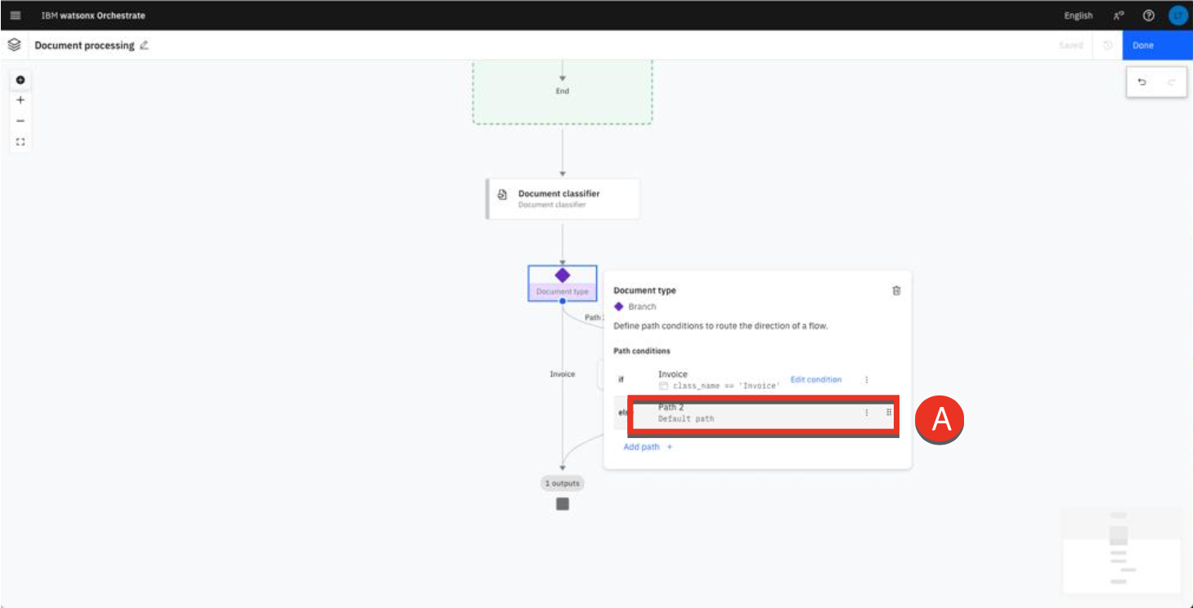Zoom in on the flow canvas
The image size is (1193, 608).
point(20,101)
